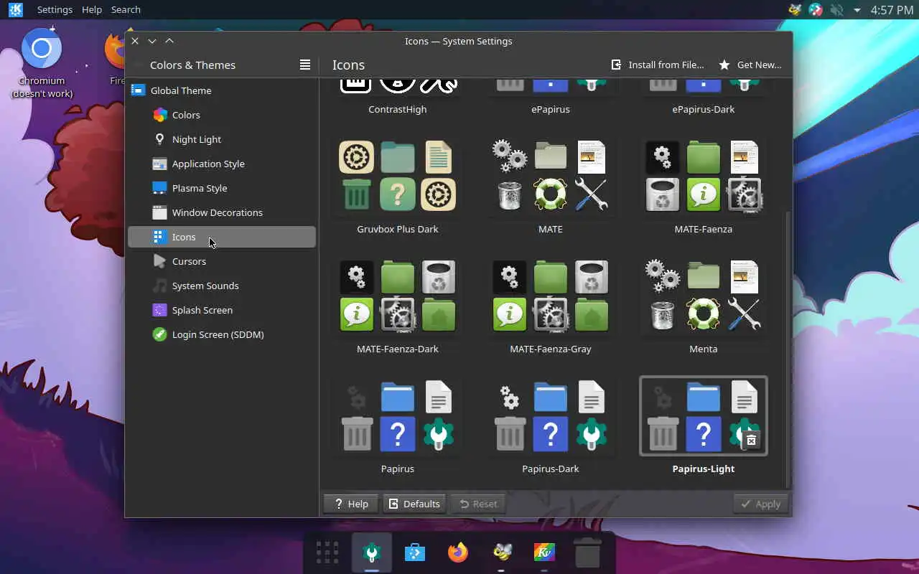Screen dimensions: 919x574
Task: Select the ContrastHigh icon theme
Action: click(397, 98)
